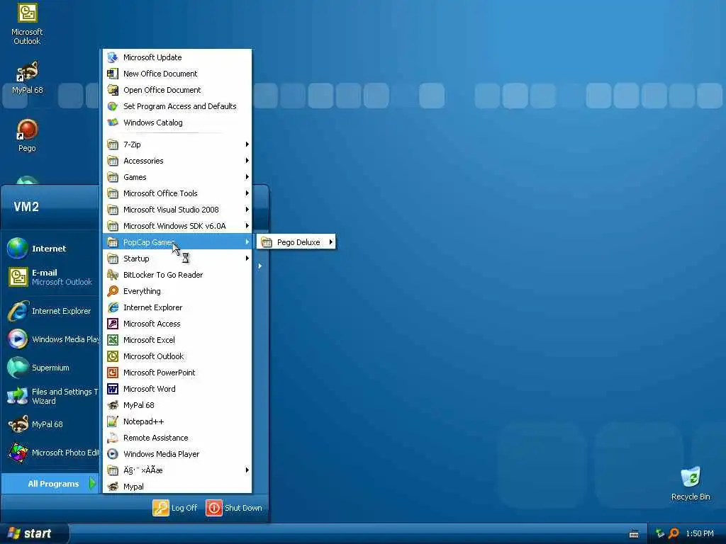
Task: Click the taskbar clock showing 1:50 PM
Action: point(700,533)
